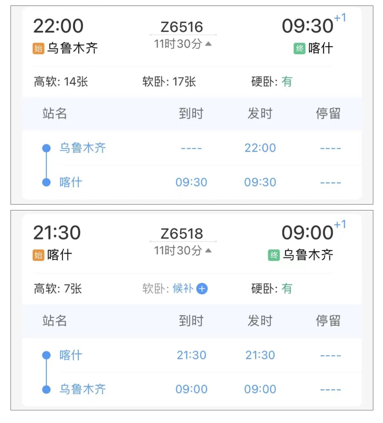The height and width of the screenshot is (423, 383).
Task: Select 软卧 17张 seat option on Z6516
Action: [169, 82]
